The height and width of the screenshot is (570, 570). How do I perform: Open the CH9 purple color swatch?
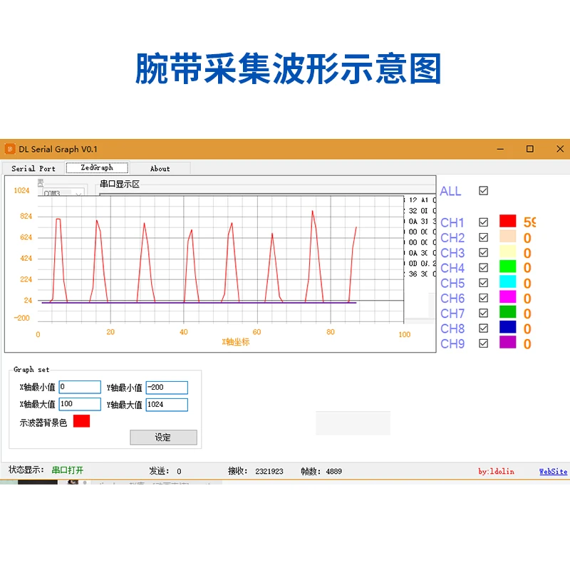[508, 342]
